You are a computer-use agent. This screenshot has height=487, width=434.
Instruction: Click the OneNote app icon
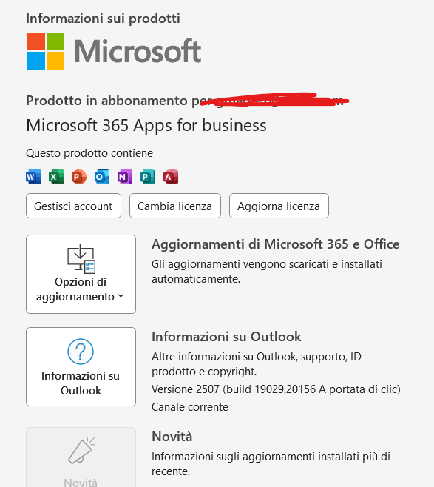point(125,177)
